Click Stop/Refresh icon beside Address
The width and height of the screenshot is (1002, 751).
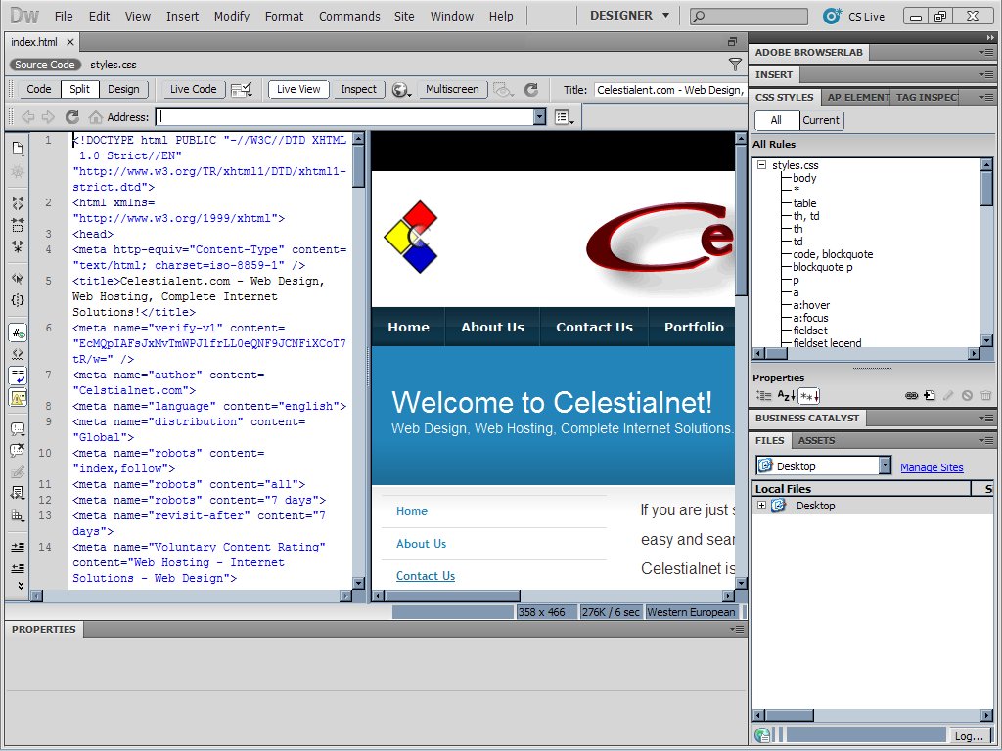click(72, 117)
